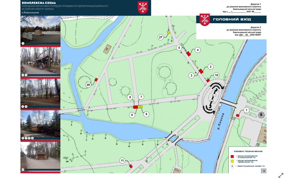Click the red stationary structure legend swatch
The height and width of the screenshot is (181, 287).
coord(232,157)
